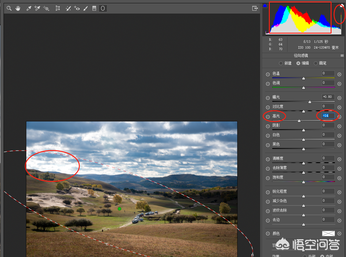Decrease 白色 with minus icon
This screenshot has width=346, height=257.
coord(268,136)
